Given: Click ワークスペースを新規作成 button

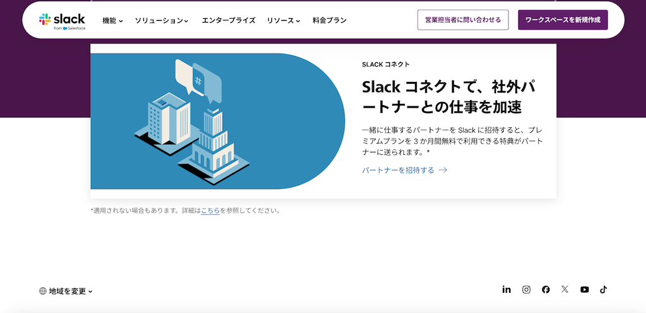Looking at the screenshot, I should [x=563, y=20].
